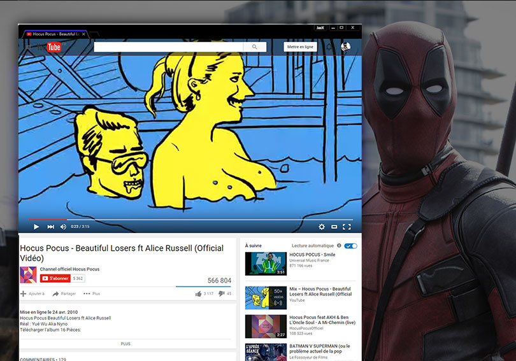Image resolution: width=516 pixels, height=361 pixels.
Task: Focus the YouTube search field
Action: [168, 47]
